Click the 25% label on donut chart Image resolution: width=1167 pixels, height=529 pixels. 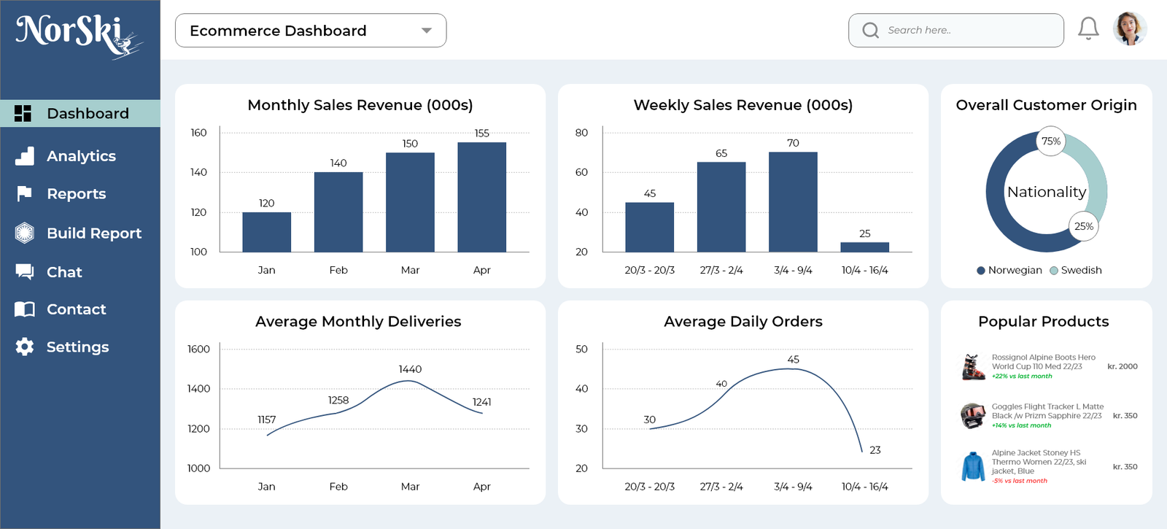[x=1084, y=226]
